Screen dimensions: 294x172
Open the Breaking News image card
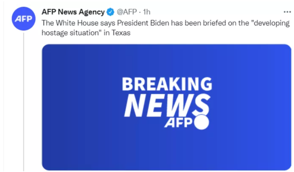click(x=166, y=107)
